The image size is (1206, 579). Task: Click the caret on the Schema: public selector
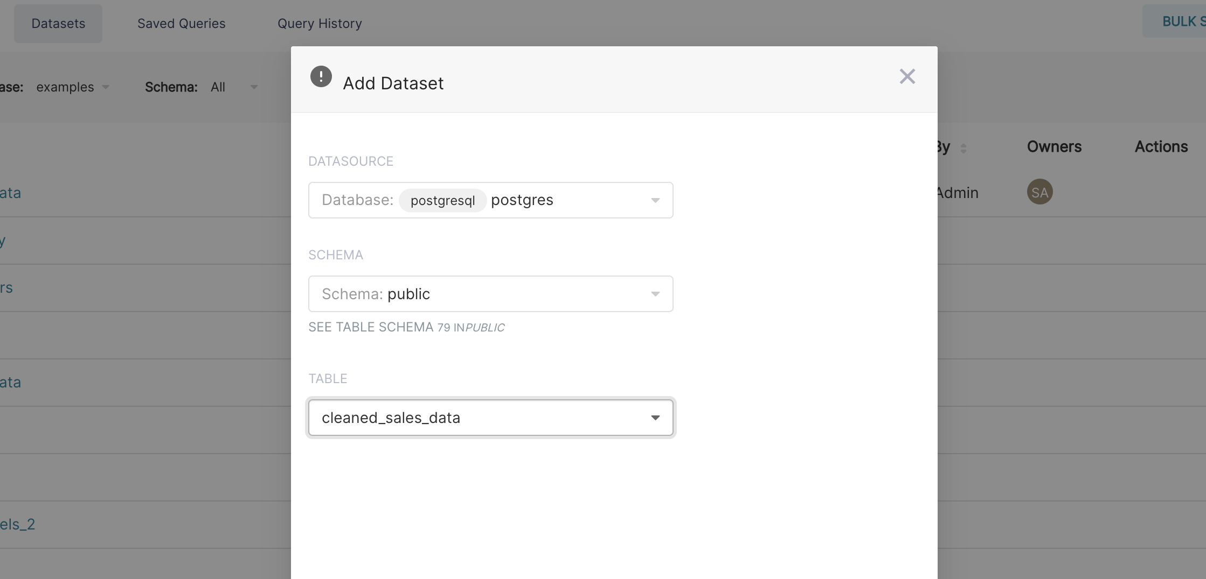[655, 294]
